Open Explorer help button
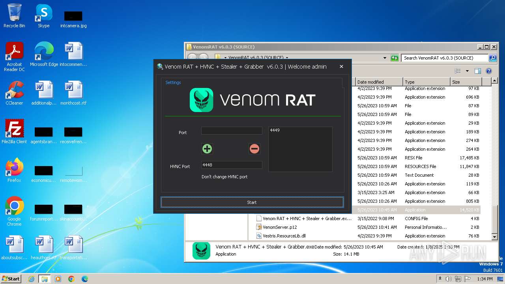This screenshot has height=284, width=505. click(489, 71)
